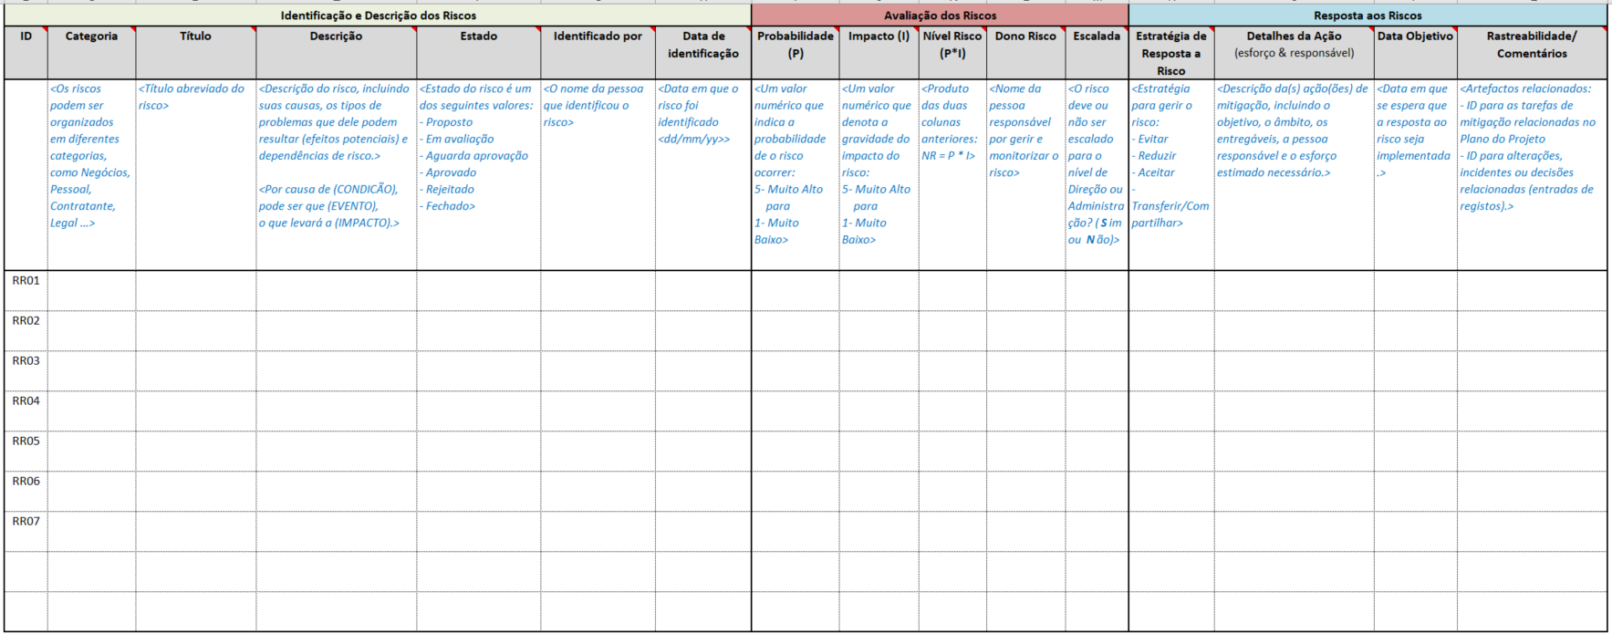Click the red 'Avaliação dos Riscos' header
1612x634 pixels.
tap(940, 16)
